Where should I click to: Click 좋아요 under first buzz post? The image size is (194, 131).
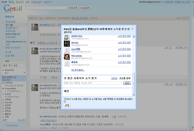pyautogui.click(x=54, y=77)
